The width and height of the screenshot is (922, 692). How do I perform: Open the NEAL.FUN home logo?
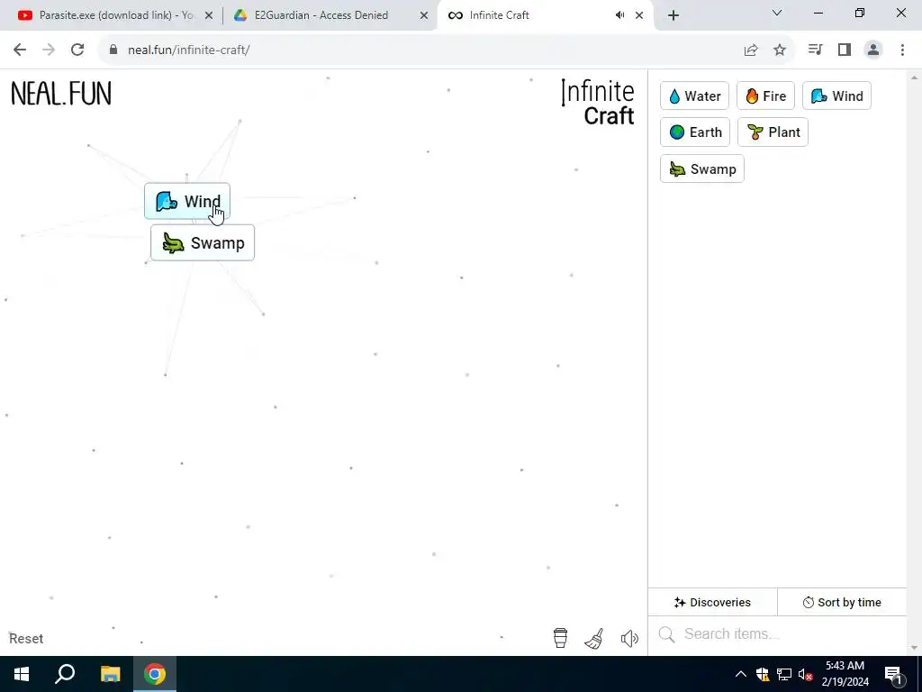point(61,94)
